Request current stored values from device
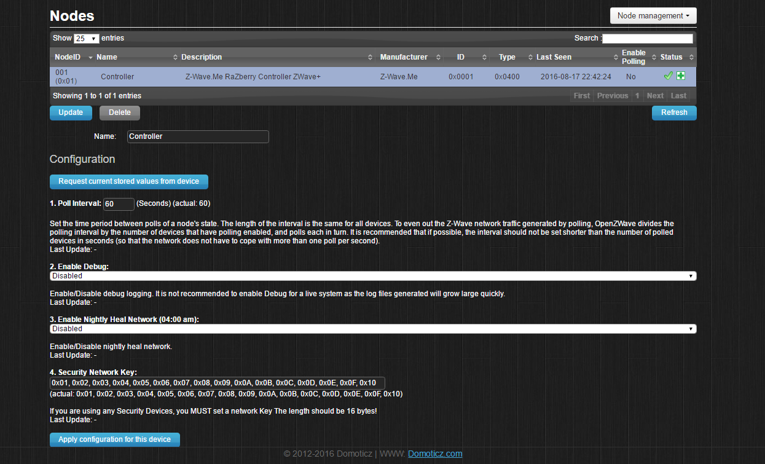Screen dimensions: 765x464 (x=128, y=181)
